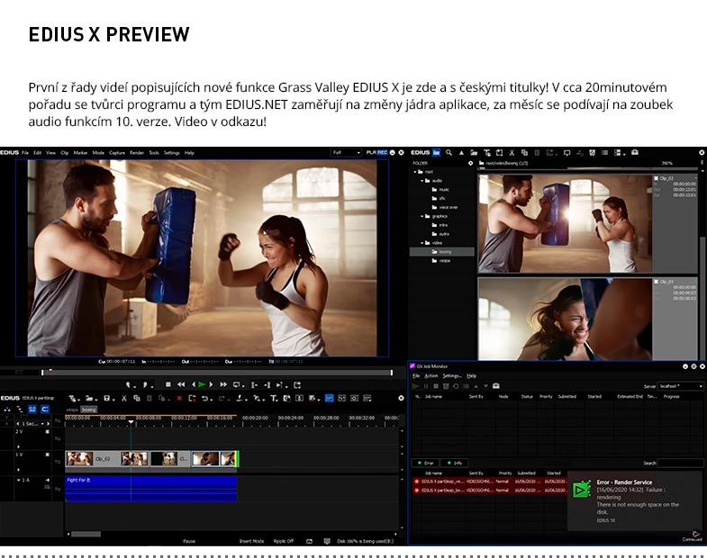This screenshot has height=558, width=707.
Task: Click Add Clip folder icon in Bin toolbar
Action: click(x=474, y=153)
